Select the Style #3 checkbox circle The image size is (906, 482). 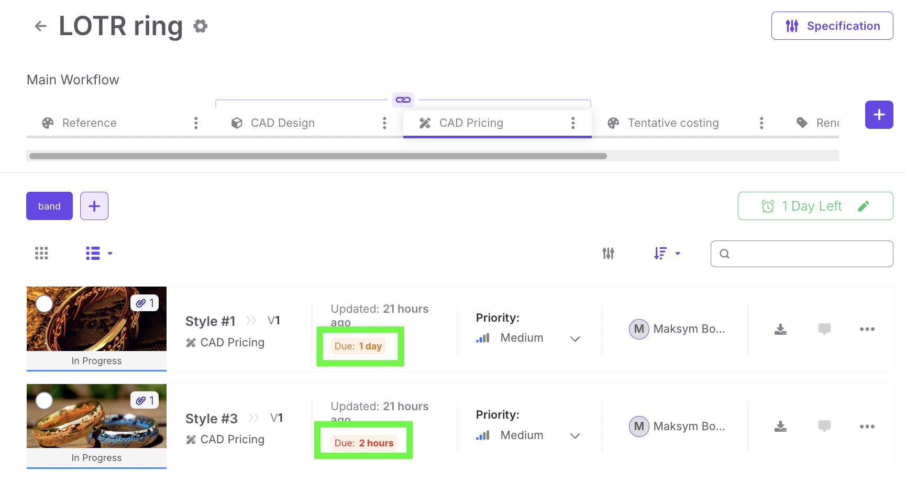[45, 401]
